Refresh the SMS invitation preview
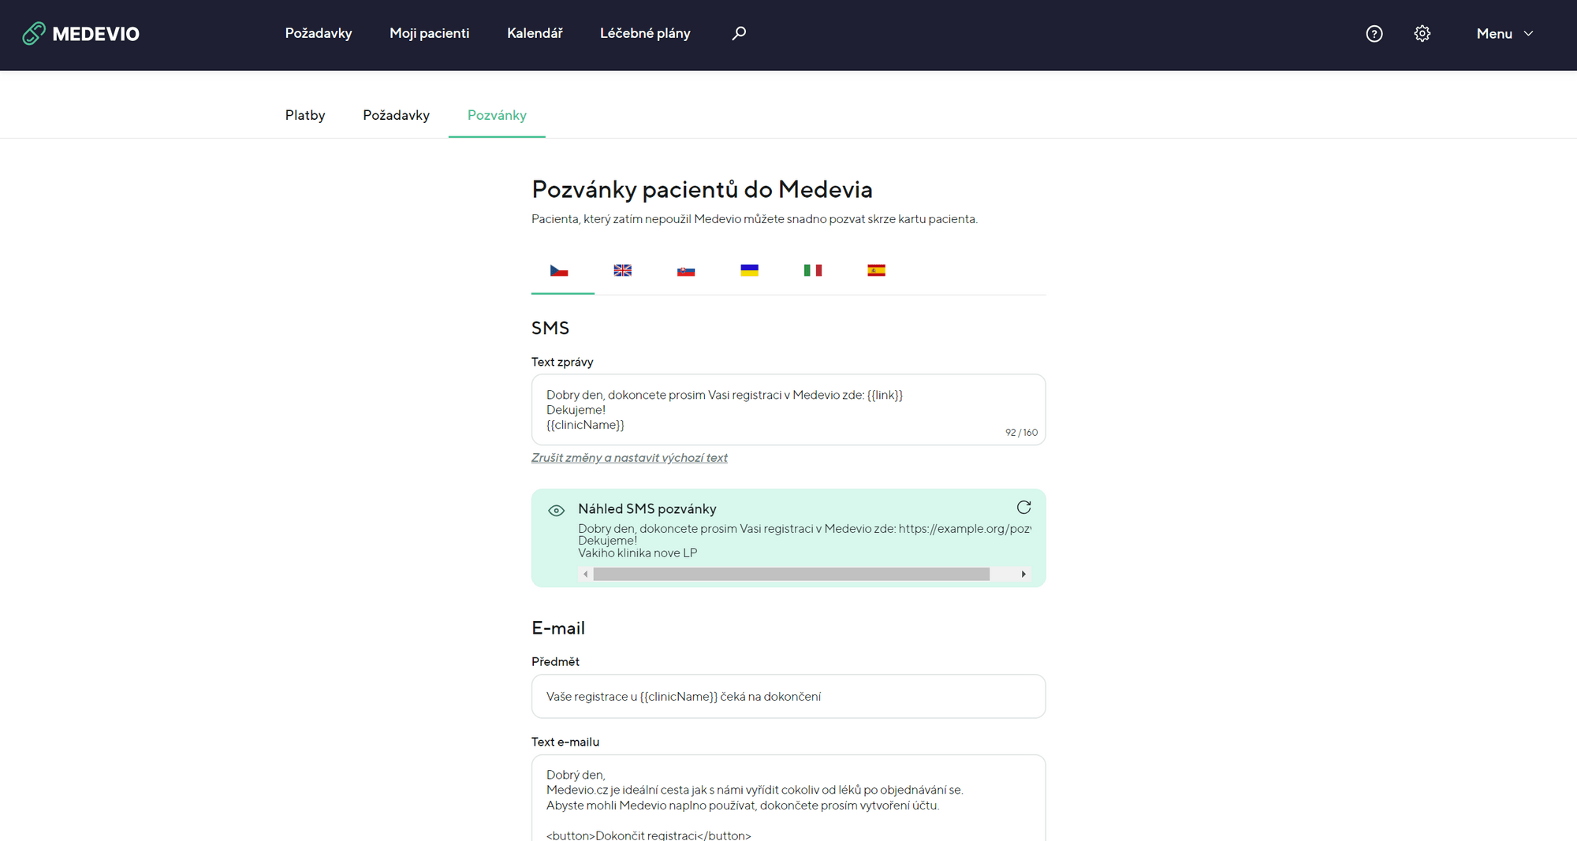The image size is (1577, 841). point(1023,508)
